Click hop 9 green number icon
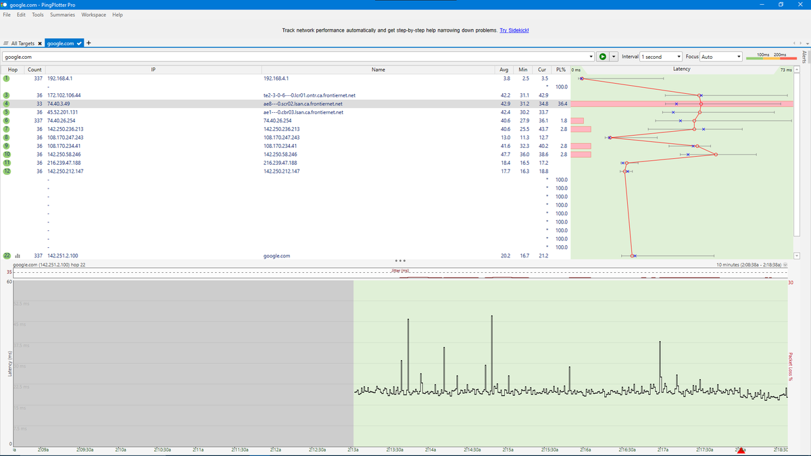 6,146
